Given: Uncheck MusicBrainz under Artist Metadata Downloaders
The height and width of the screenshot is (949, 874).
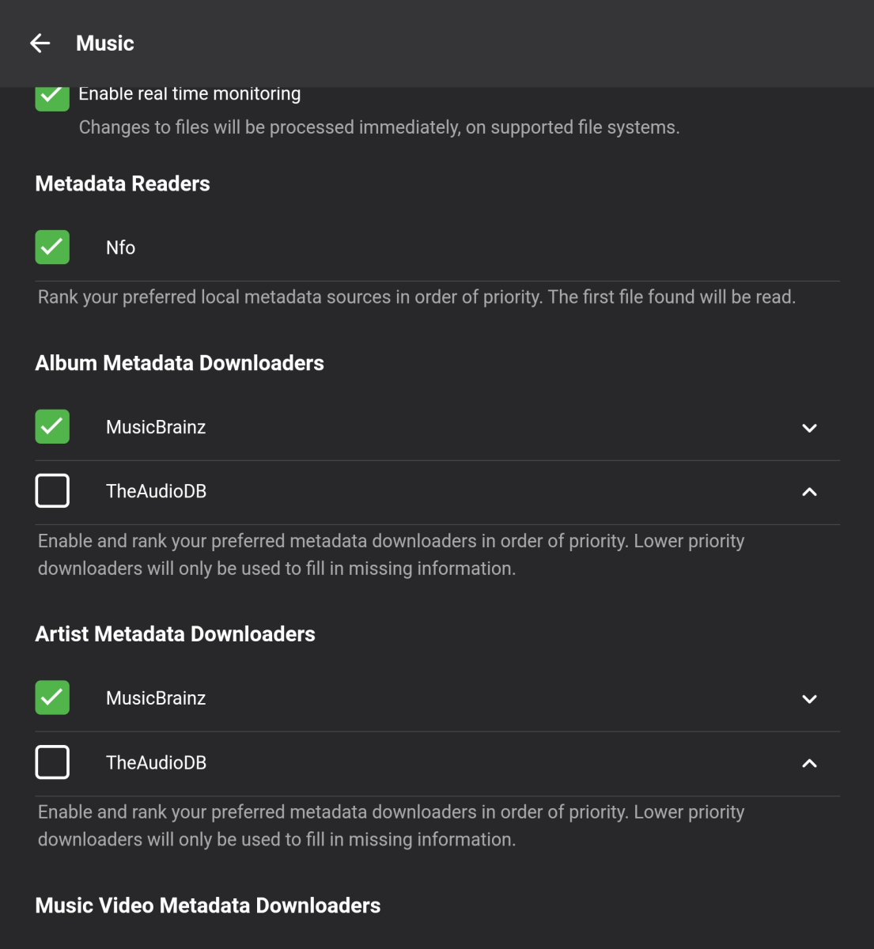Looking at the screenshot, I should [52, 698].
